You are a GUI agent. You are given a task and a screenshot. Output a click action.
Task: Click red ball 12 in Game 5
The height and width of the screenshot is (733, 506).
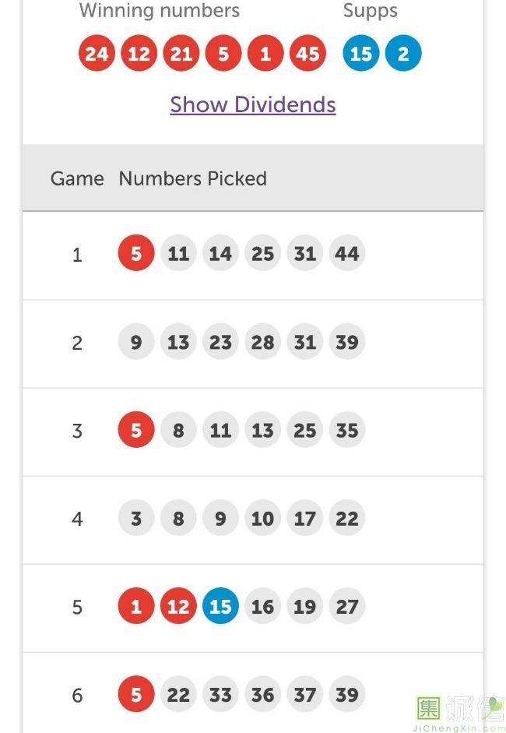[x=178, y=607]
